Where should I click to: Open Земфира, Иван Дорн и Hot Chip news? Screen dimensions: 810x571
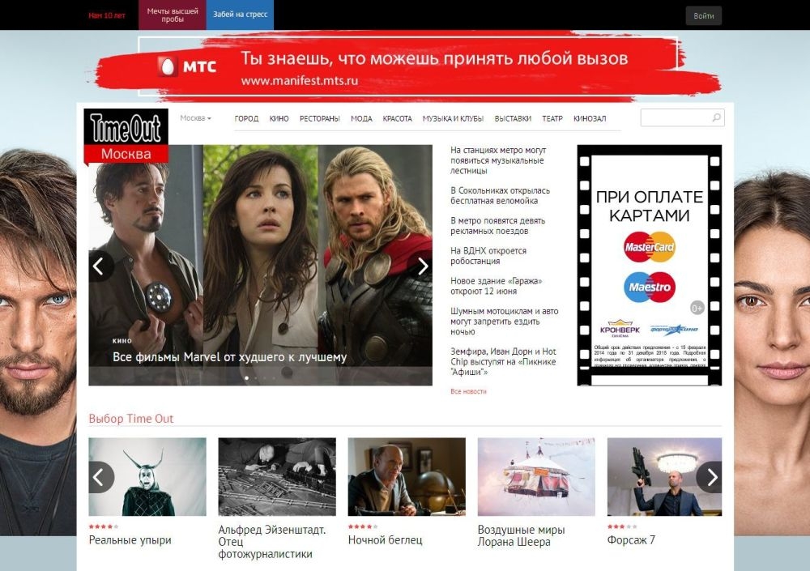503,362
